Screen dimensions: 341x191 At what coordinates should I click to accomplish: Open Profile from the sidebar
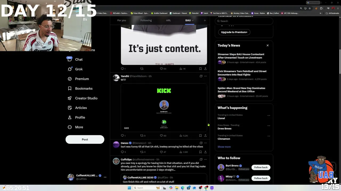click(76, 117)
